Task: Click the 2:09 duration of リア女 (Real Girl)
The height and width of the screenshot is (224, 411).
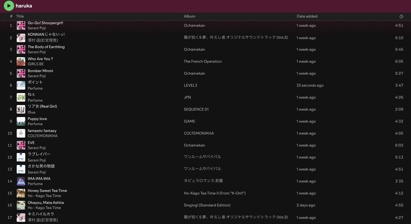Action: coord(399,109)
